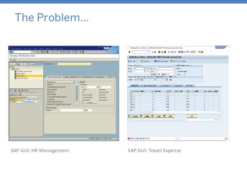Click STy input field in Direct selection

coord(90,110)
